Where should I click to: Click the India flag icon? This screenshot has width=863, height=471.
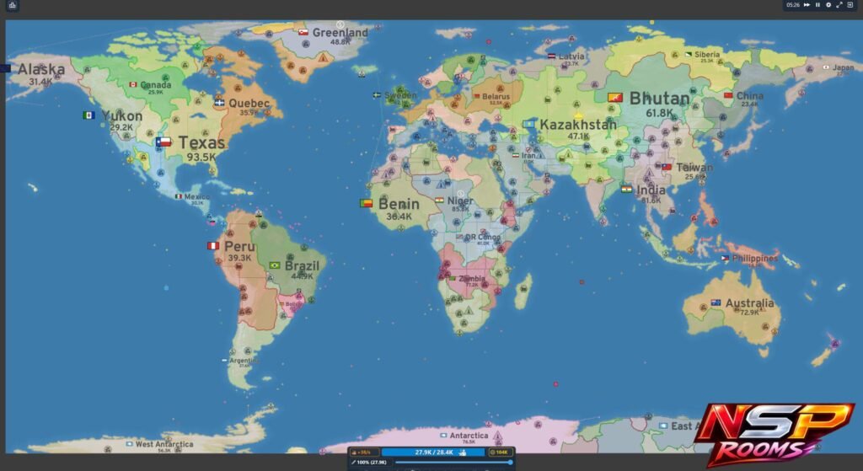point(626,190)
